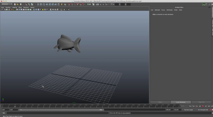Toggle the Attribute Editor panel icon
This screenshot has width=213, height=117.
[206, 4]
